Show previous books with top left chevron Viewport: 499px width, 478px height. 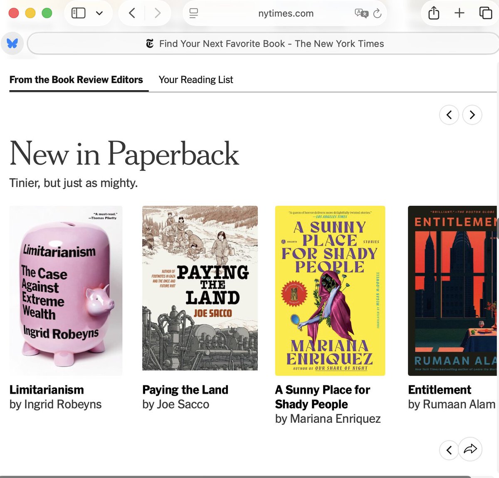click(449, 115)
